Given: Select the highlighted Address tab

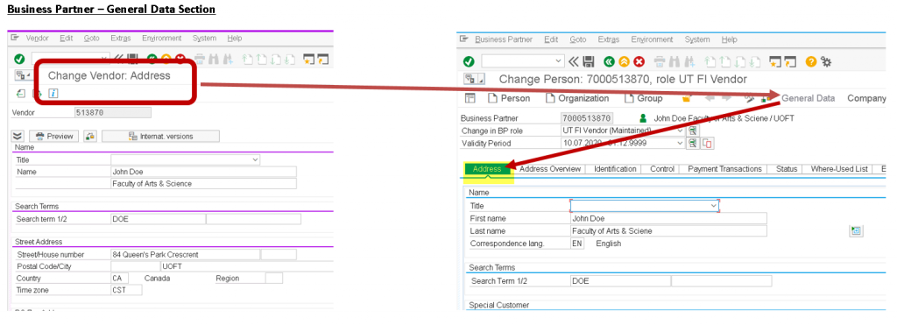Looking at the screenshot, I should click(x=487, y=169).
